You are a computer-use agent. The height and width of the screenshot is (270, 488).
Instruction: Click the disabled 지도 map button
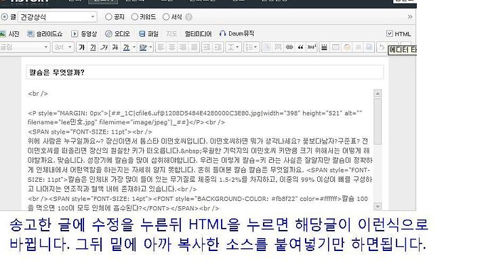171,34
